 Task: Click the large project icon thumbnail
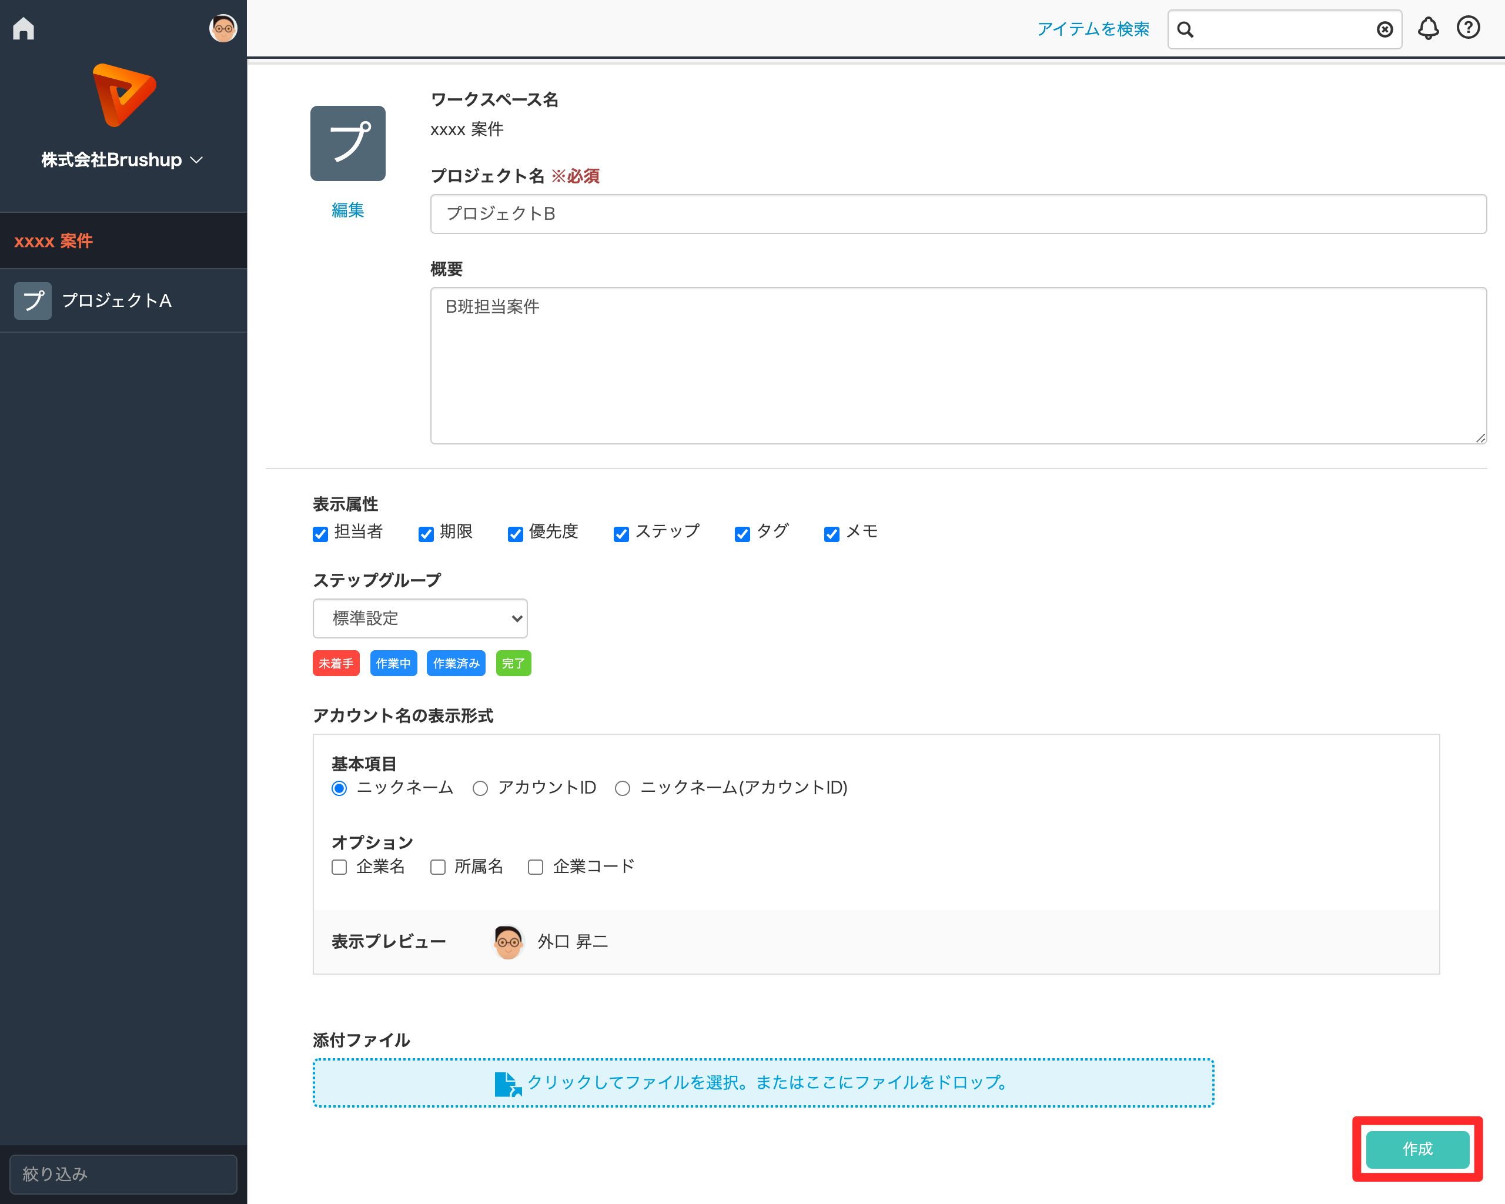coord(347,143)
